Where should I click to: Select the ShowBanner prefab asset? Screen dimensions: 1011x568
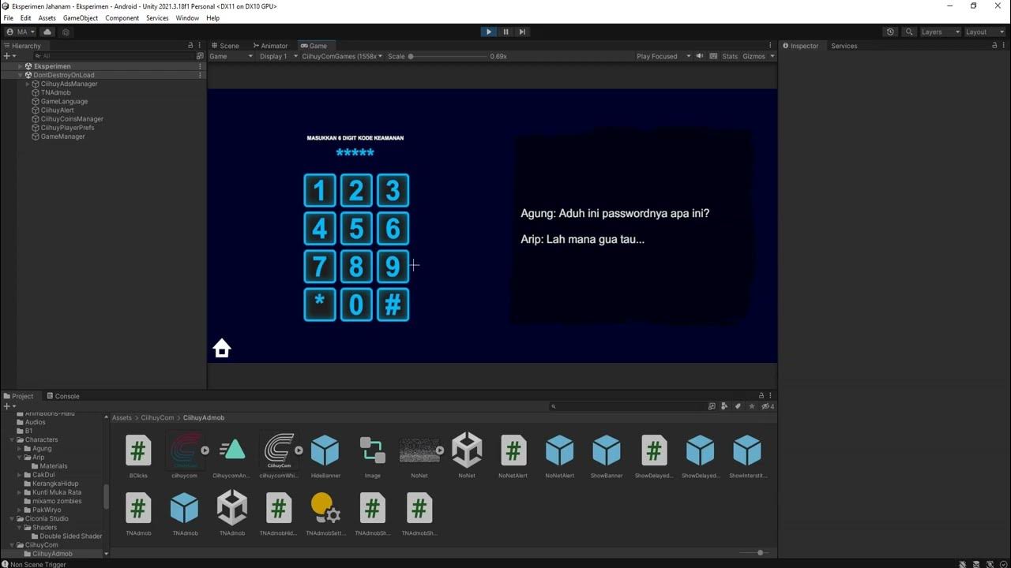(x=607, y=450)
